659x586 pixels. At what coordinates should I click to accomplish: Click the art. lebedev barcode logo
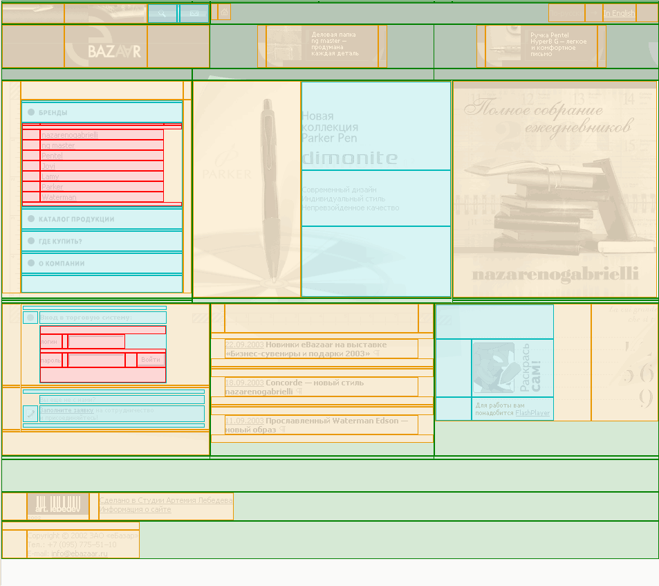pos(58,504)
